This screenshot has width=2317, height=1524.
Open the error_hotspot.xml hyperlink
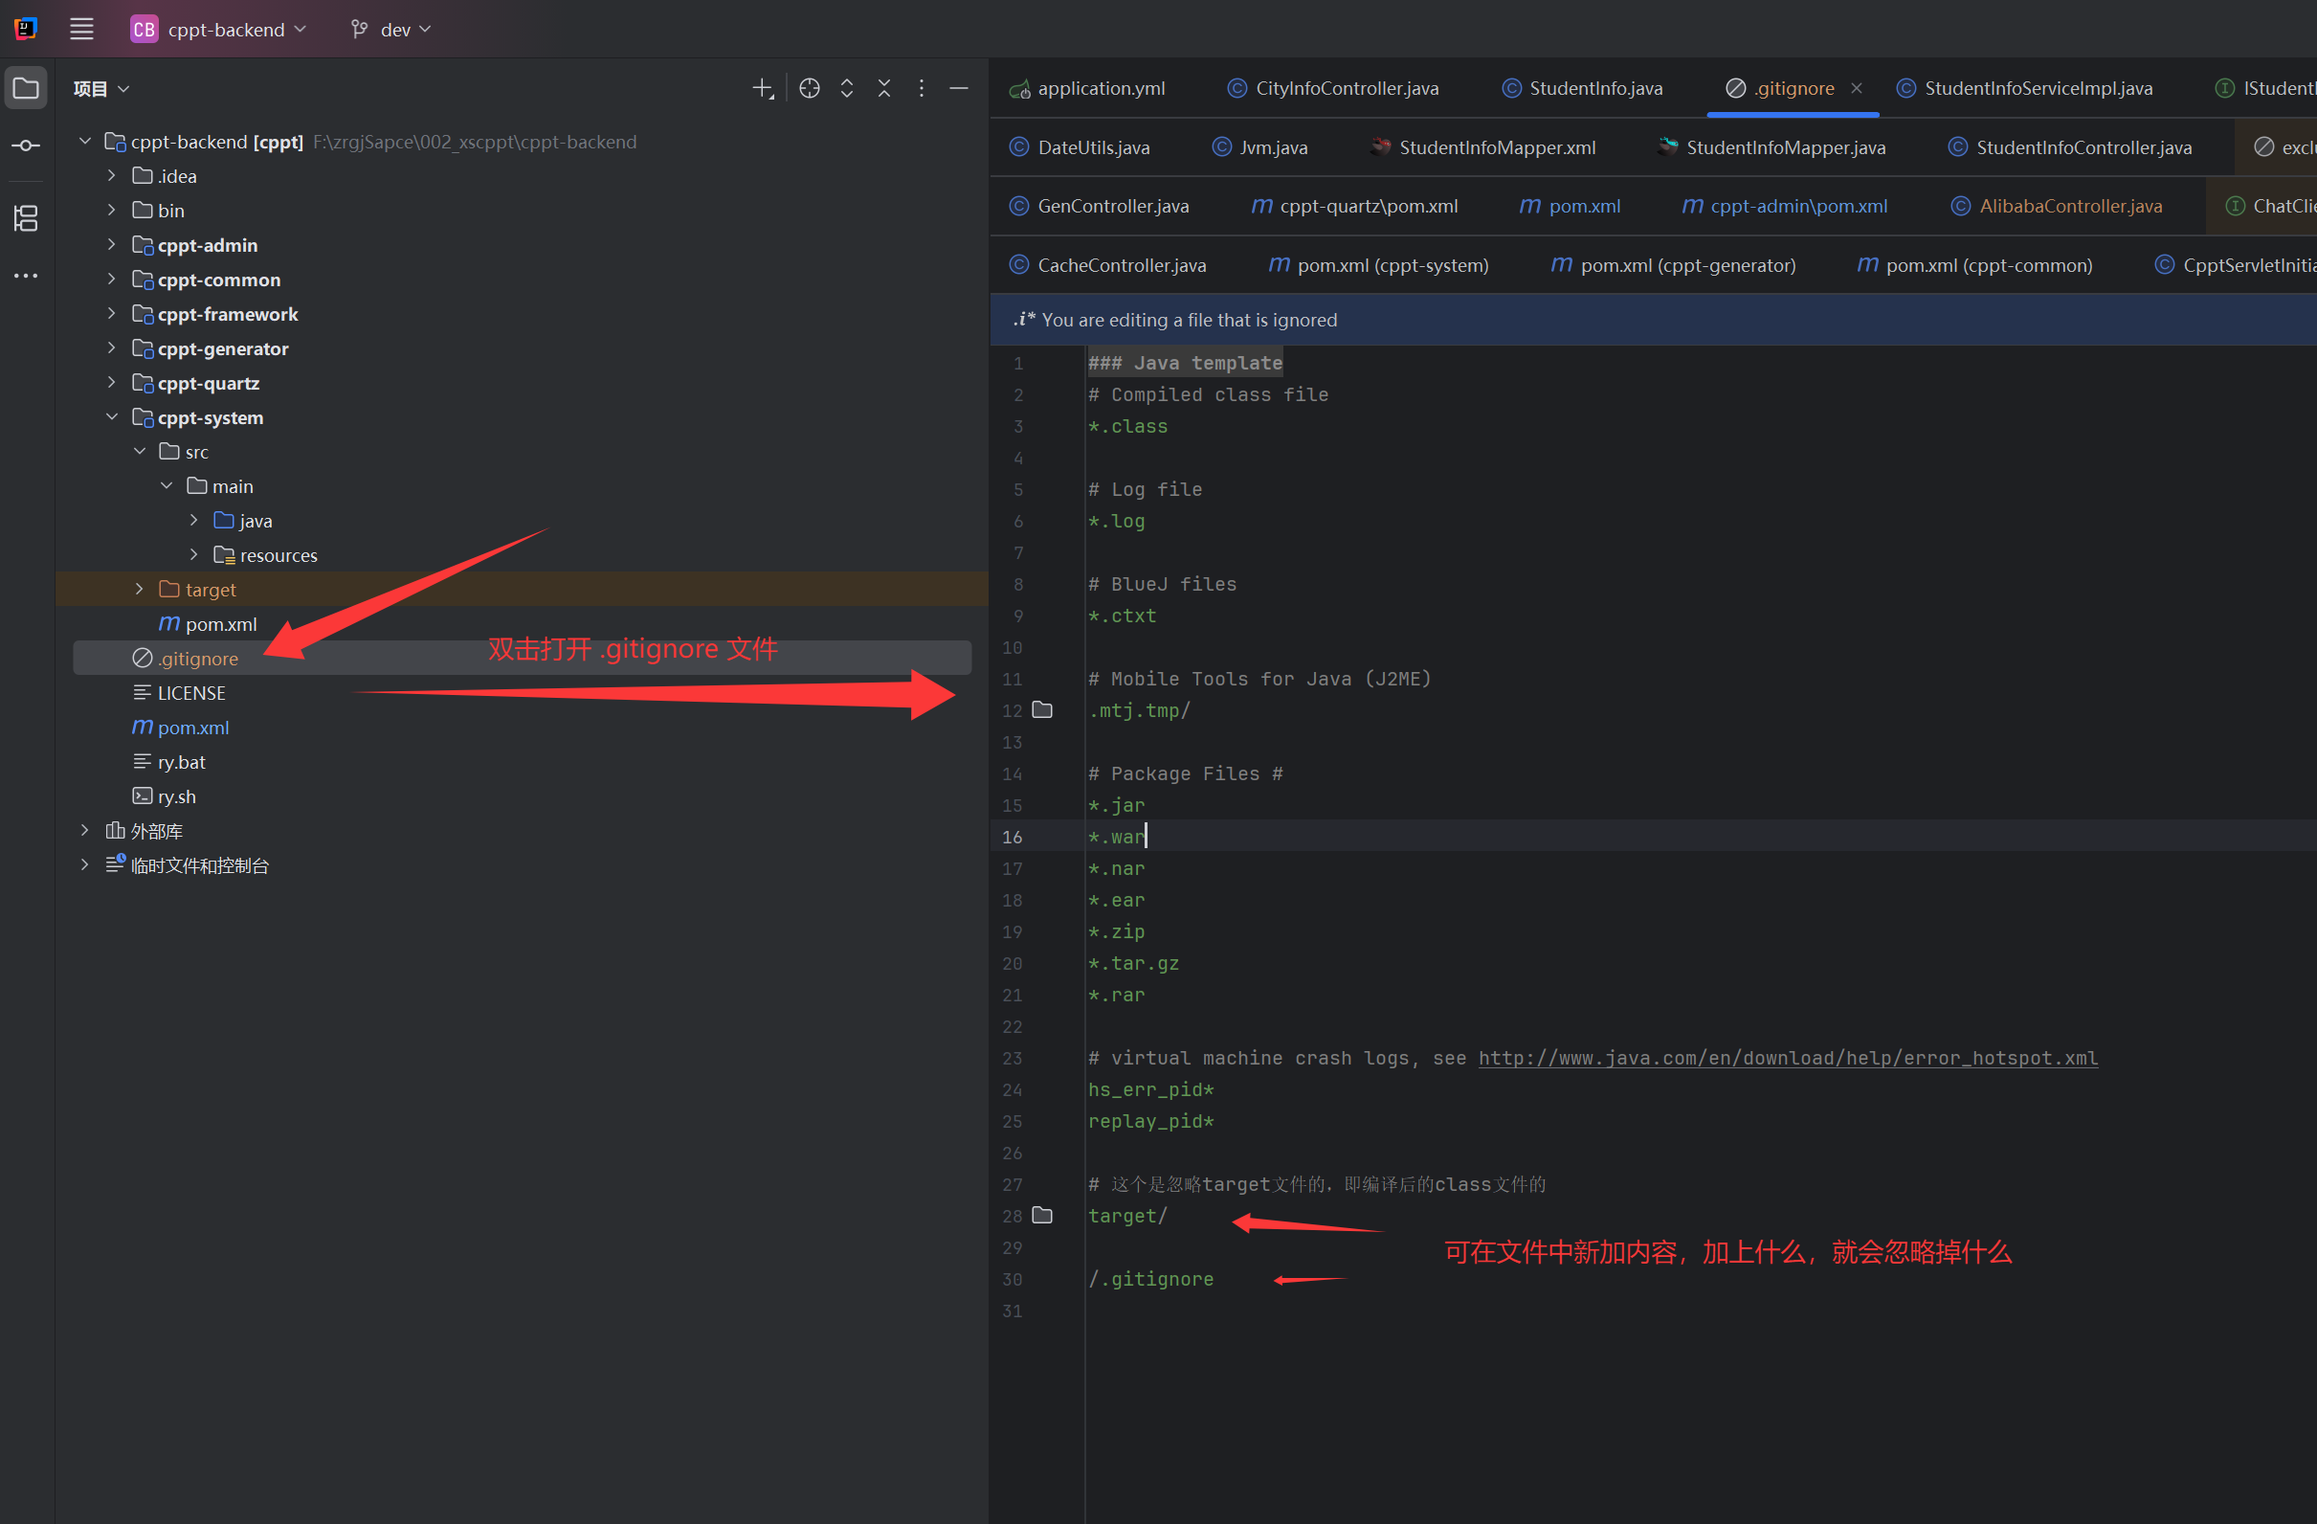[1788, 1058]
